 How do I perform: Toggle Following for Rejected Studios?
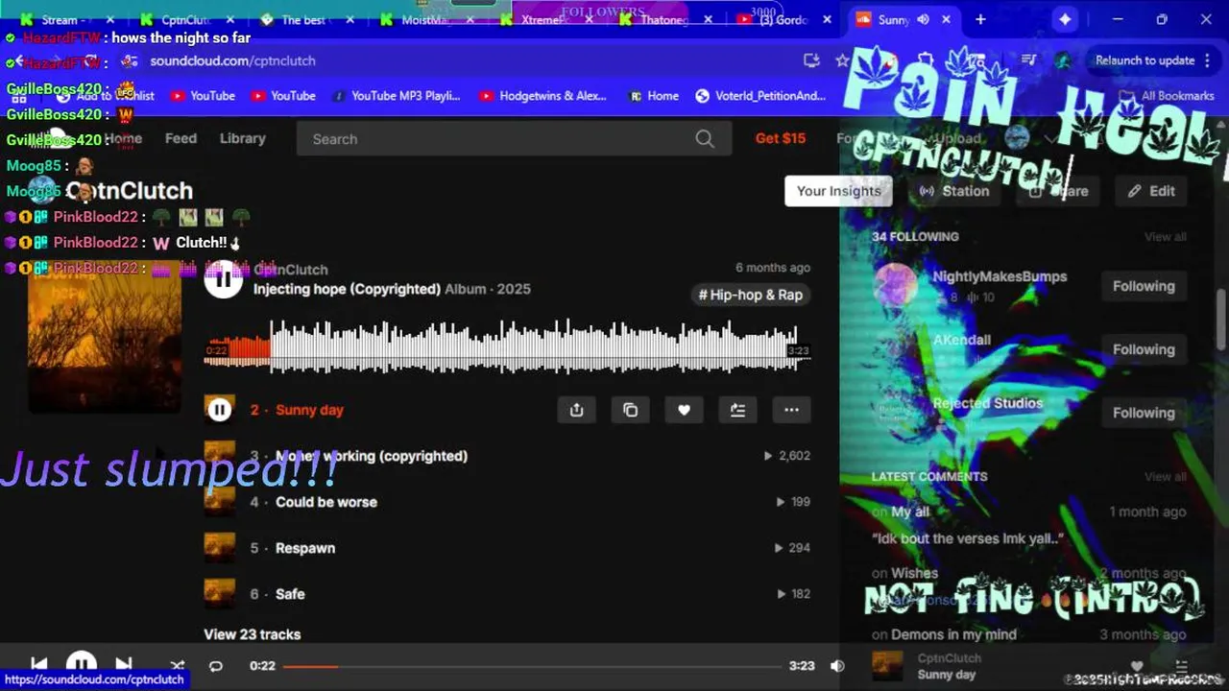[1144, 413]
